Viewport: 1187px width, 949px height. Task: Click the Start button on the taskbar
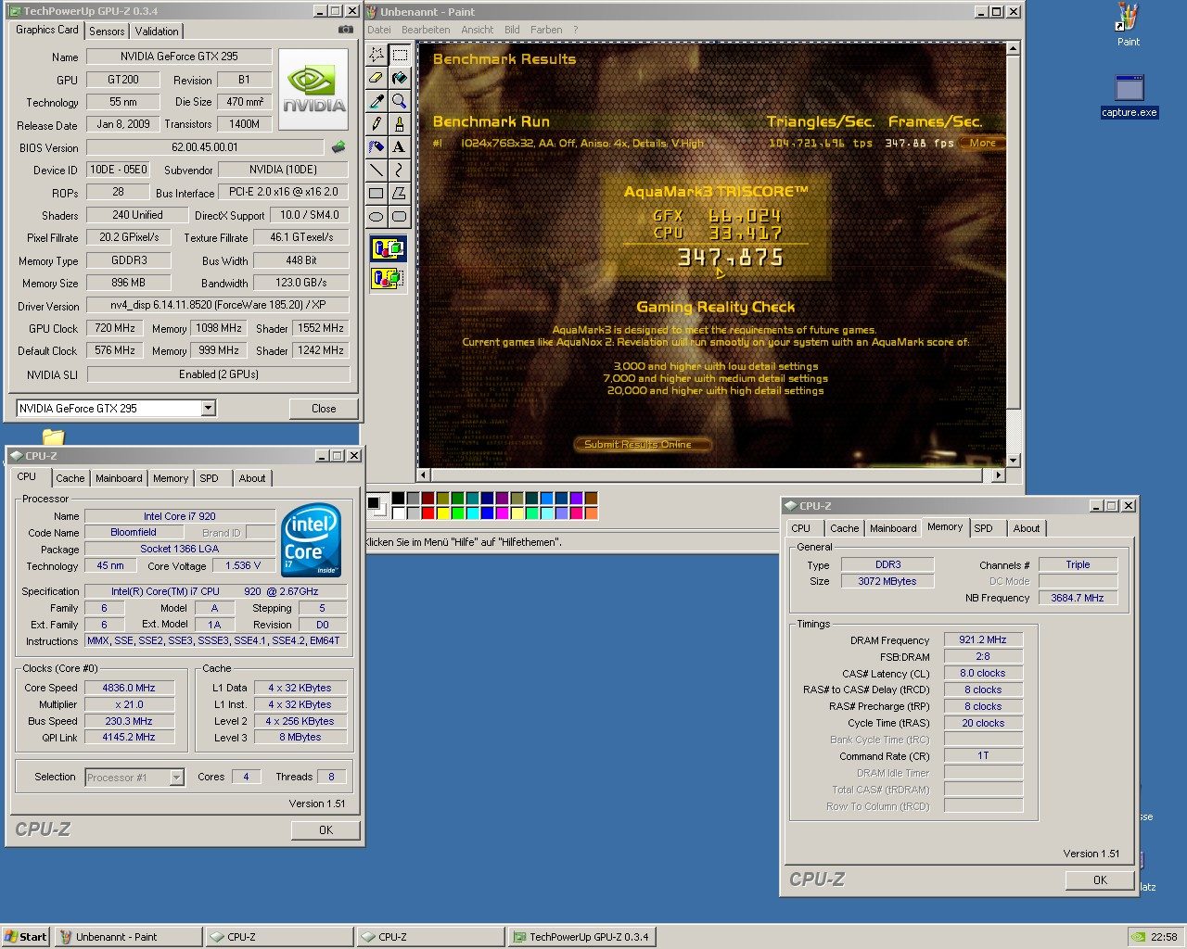point(26,937)
